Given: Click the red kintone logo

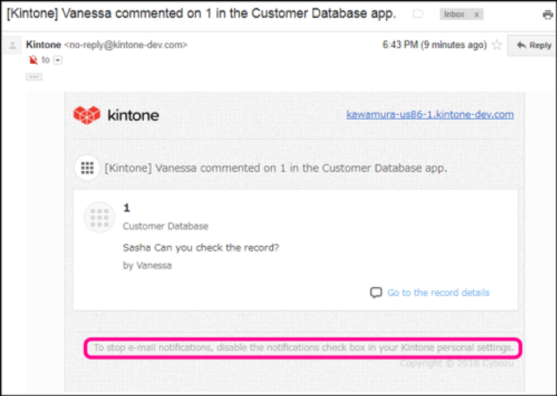Looking at the screenshot, I should pyautogui.click(x=87, y=115).
